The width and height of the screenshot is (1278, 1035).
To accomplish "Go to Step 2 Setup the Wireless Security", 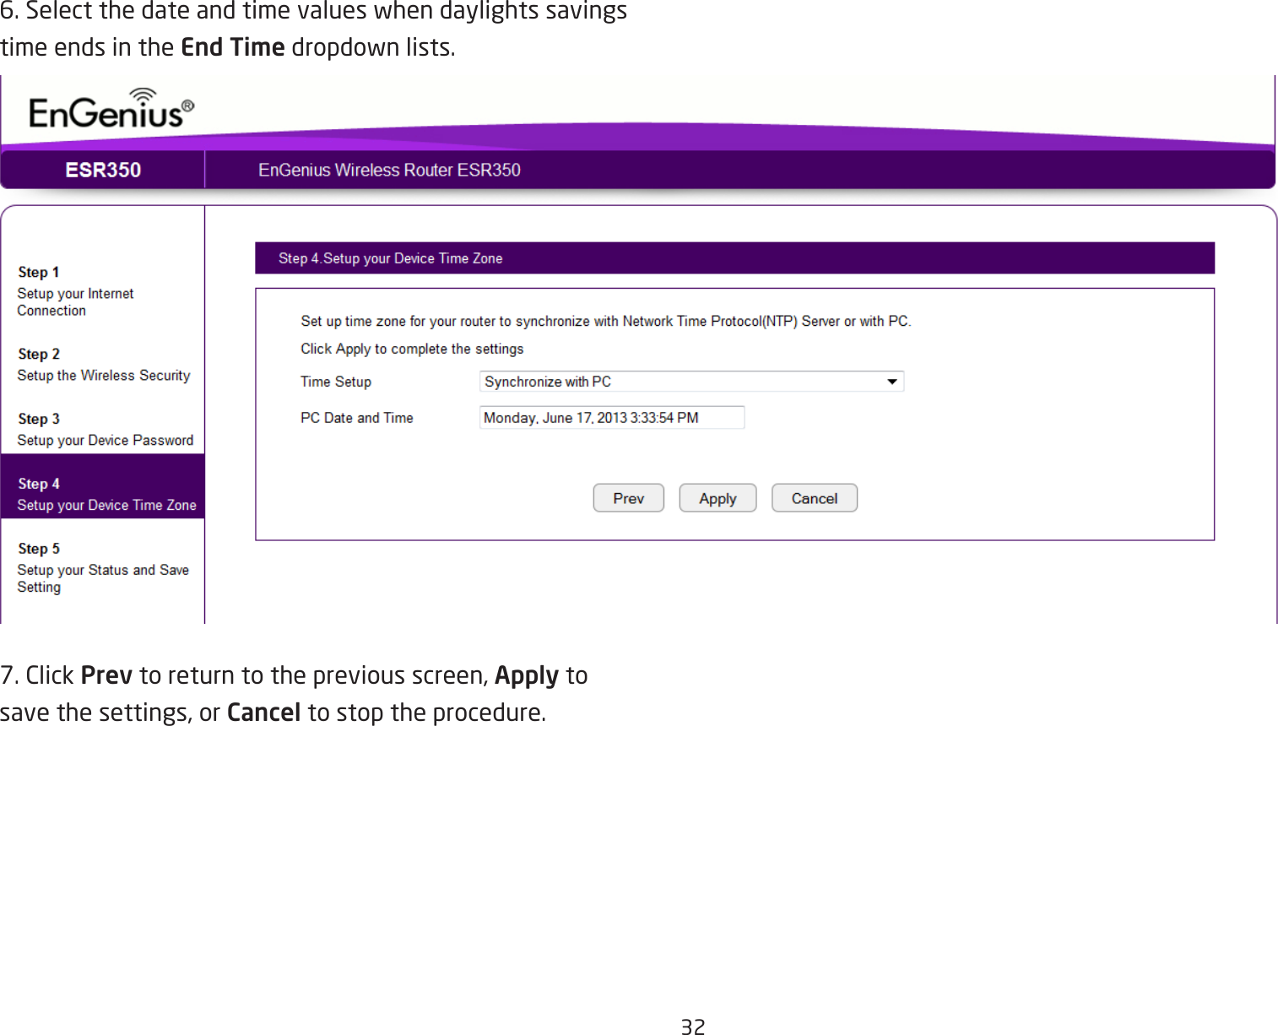I will click(x=104, y=365).
